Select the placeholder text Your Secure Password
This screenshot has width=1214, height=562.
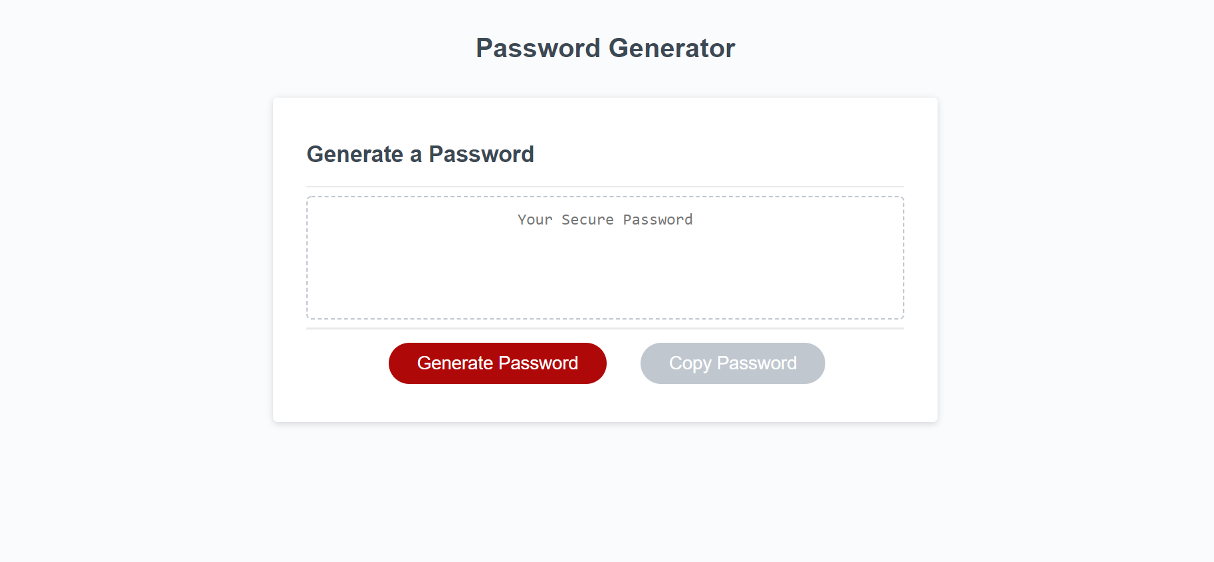tap(605, 219)
